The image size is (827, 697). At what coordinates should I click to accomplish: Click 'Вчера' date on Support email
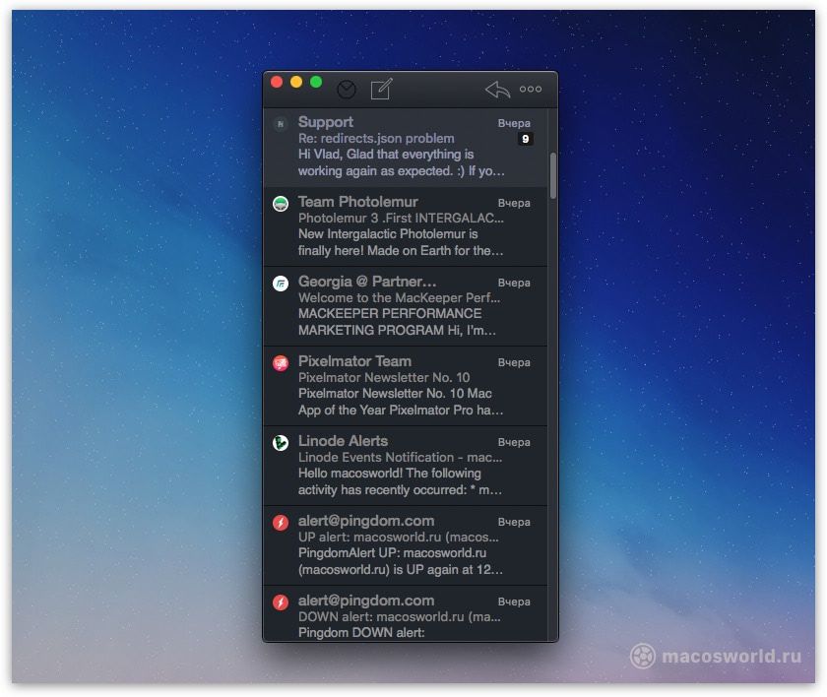click(514, 123)
